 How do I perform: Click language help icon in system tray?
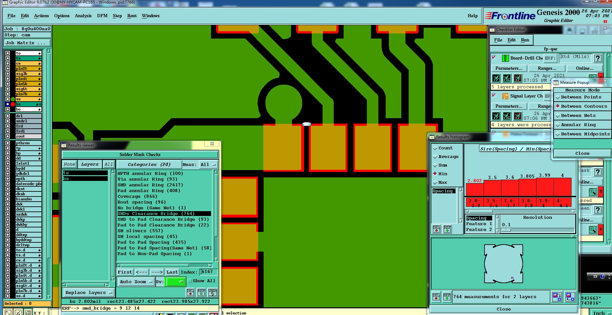point(602,276)
